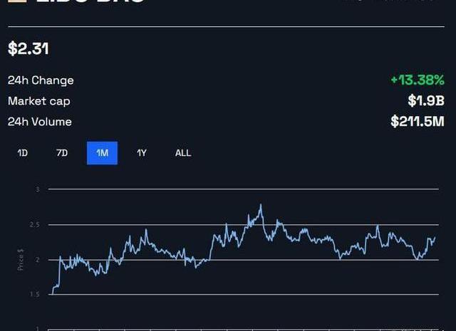Click the 2 label on the price axis
The height and width of the screenshot is (331, 456).
(x=38, y=260)
